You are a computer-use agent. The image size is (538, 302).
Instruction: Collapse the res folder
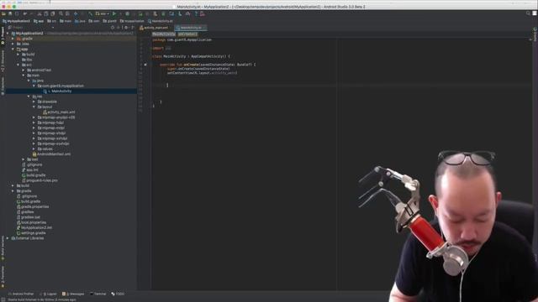(29, 96)
